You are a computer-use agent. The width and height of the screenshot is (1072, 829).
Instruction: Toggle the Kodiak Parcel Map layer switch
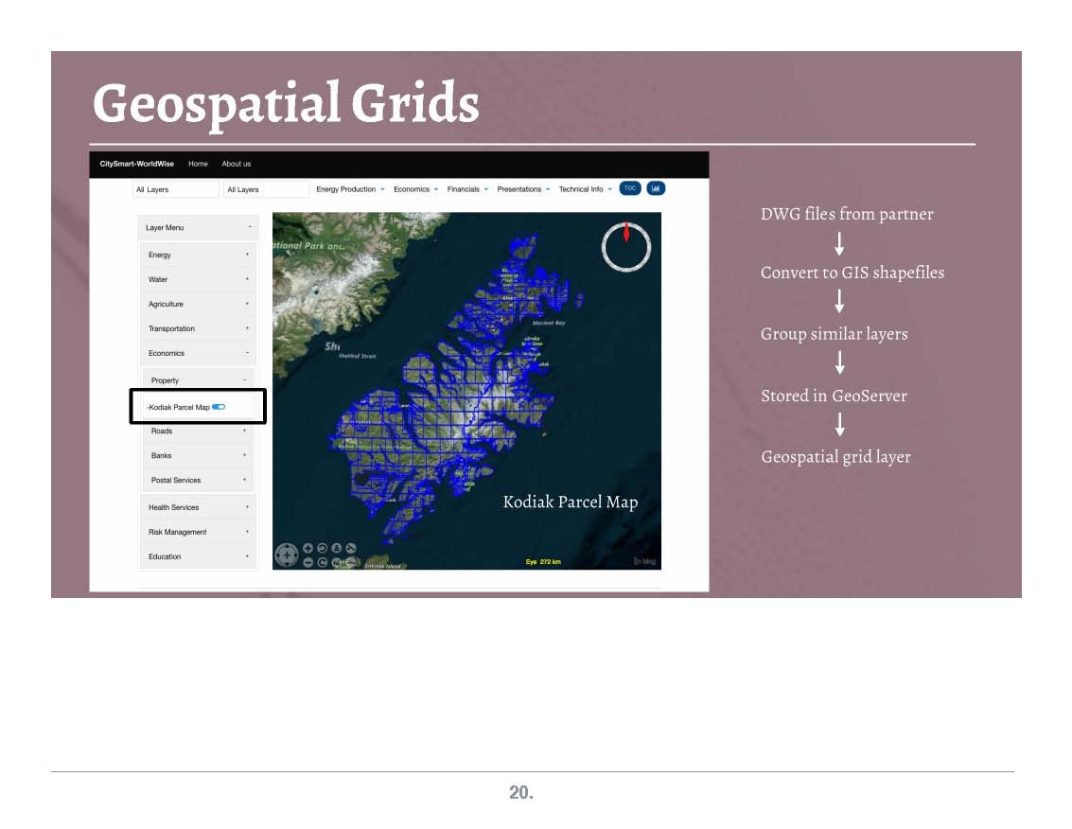[219, 407]
